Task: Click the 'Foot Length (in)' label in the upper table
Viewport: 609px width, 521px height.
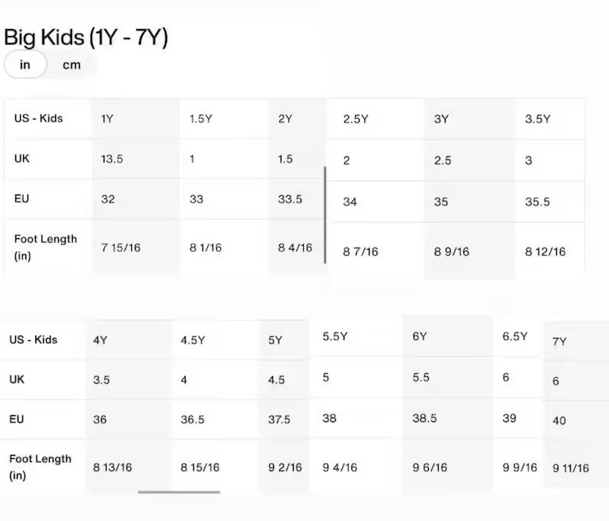Action: pyautogui.click(x=45, y=247)
